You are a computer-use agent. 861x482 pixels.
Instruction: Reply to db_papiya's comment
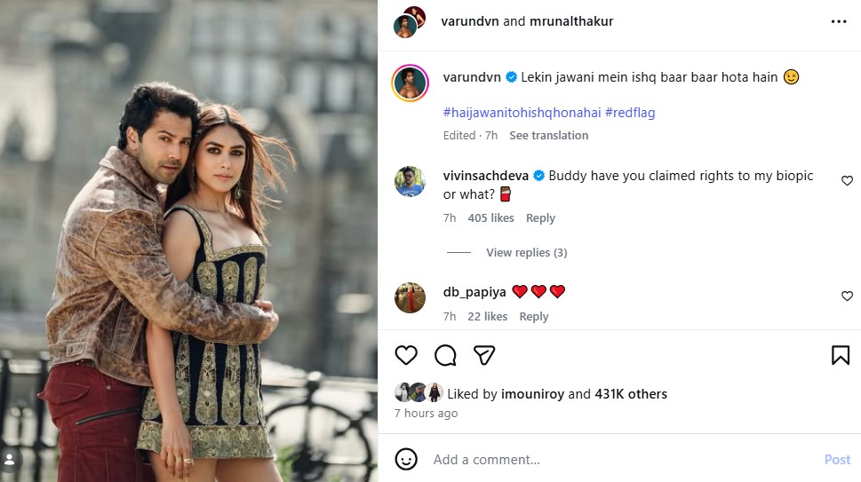[x=534, y=317]
